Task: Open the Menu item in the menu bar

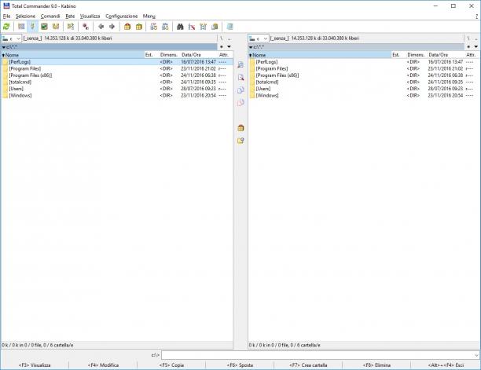Action: coord(149,16)
